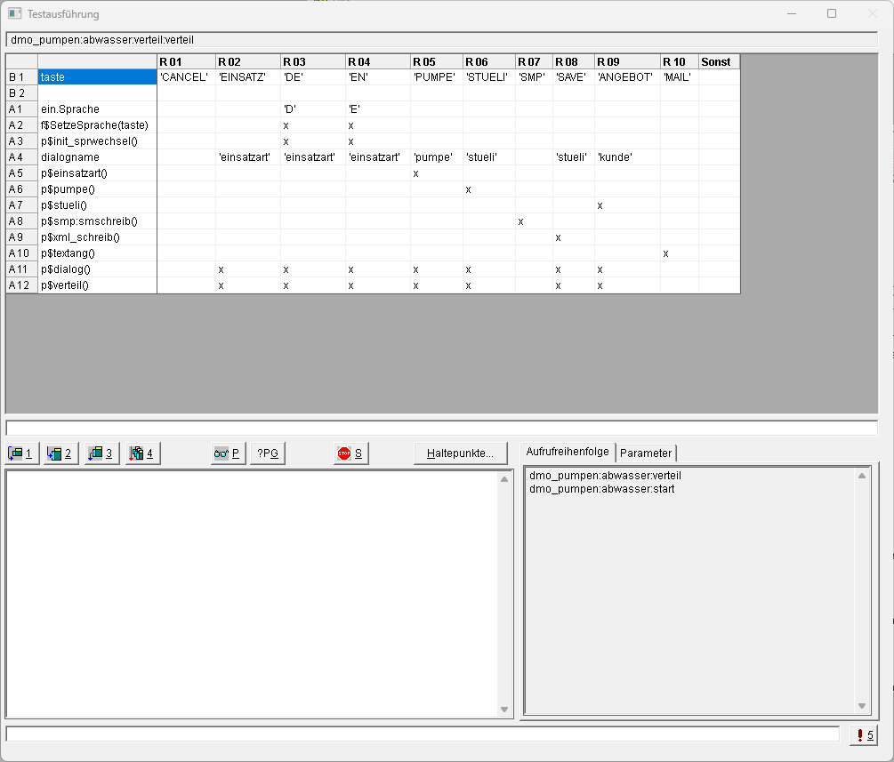Select the Aufrufreihenfolge tab
Image resolution: width=894 pixels, height=762 pixels.
point(568,453)
